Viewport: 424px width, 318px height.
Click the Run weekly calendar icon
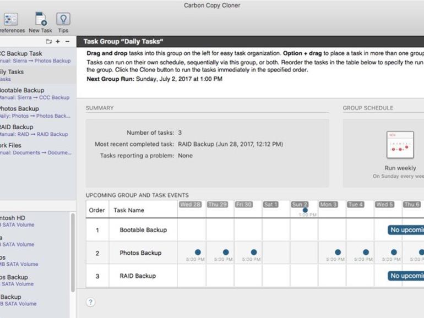pos(400,145)
